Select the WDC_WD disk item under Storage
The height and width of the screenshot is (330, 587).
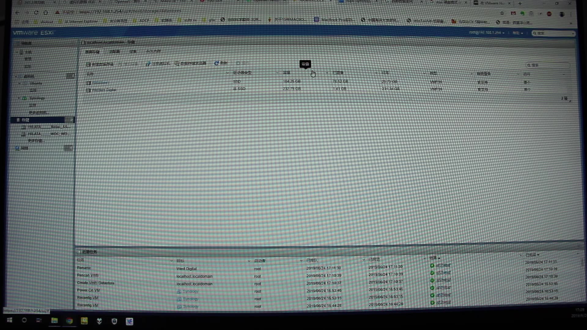tap(49, 134)
